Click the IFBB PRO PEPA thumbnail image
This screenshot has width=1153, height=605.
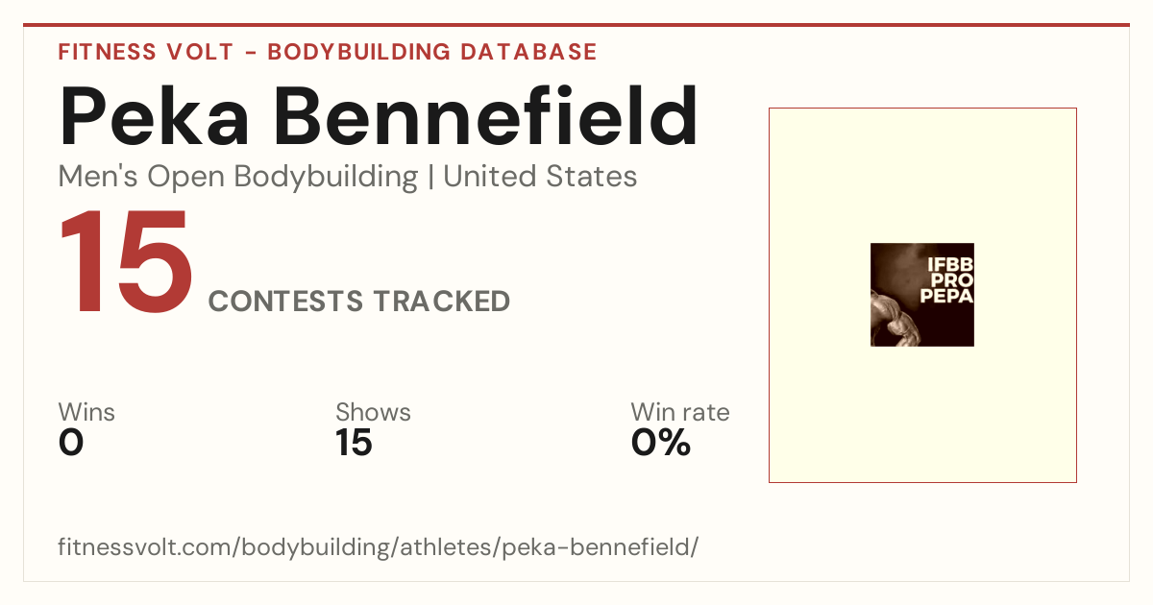922,295
